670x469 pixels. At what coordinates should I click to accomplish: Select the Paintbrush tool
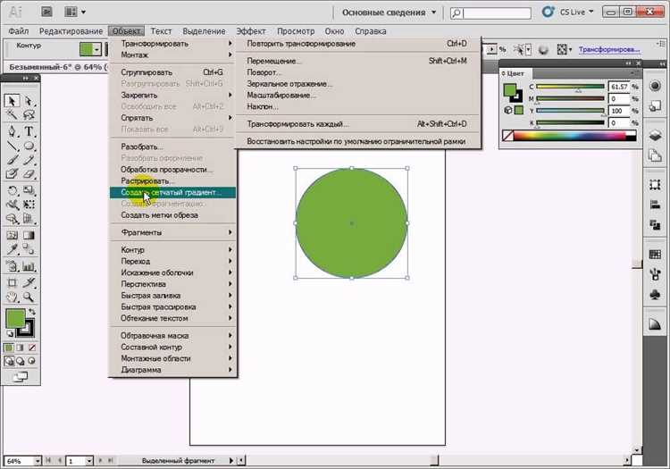(x=12, y=160)
